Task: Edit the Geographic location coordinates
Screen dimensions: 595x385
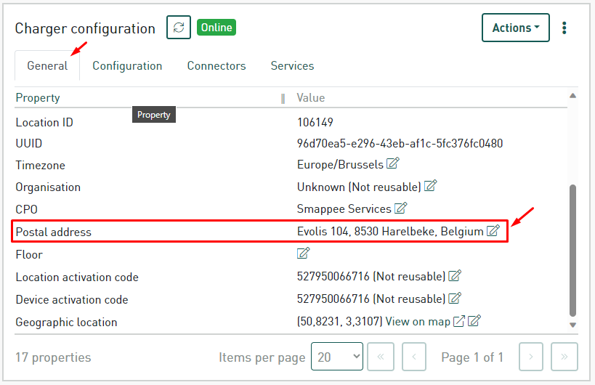Action: click(x=474, y=321)
